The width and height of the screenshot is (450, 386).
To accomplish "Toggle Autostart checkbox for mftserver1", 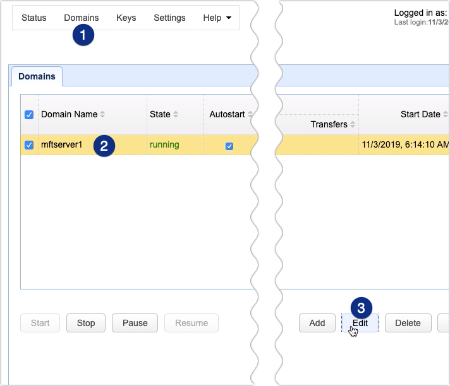I will coord(229,146).
